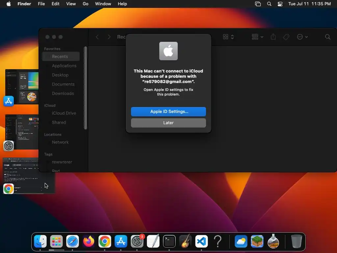Open Minecraft from the Dock
This screenshot has width=337, height=253.
click(x=257, y=241)
